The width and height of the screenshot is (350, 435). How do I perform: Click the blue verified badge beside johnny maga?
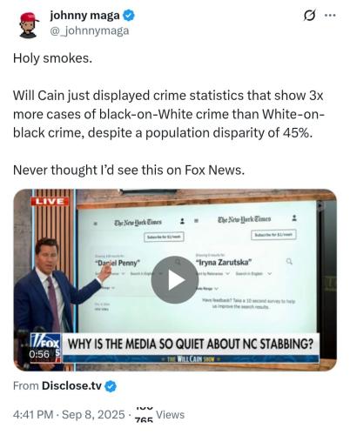[x=129, y=16]
